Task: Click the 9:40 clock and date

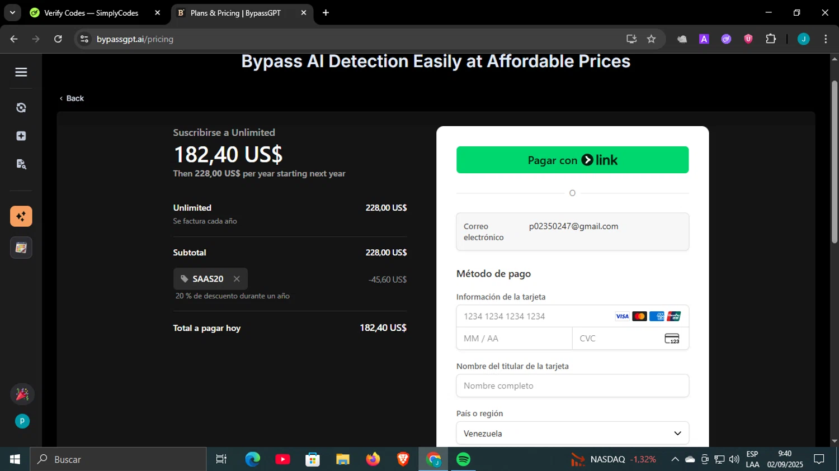Action: coord(785,459)
